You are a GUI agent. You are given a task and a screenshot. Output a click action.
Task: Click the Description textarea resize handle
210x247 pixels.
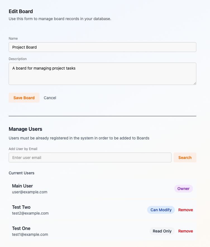195,83
